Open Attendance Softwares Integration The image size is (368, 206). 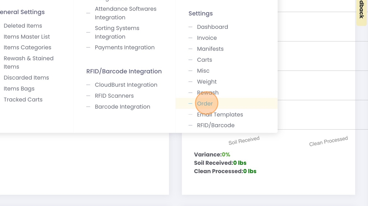[x=126, y=13]
